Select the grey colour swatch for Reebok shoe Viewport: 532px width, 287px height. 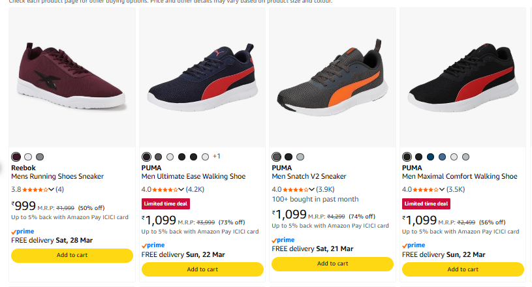(40, 157)
